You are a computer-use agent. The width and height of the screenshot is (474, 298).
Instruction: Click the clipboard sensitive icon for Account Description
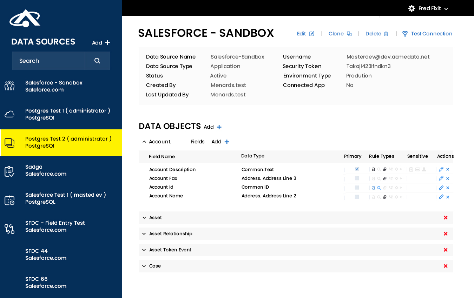point(411,169)
